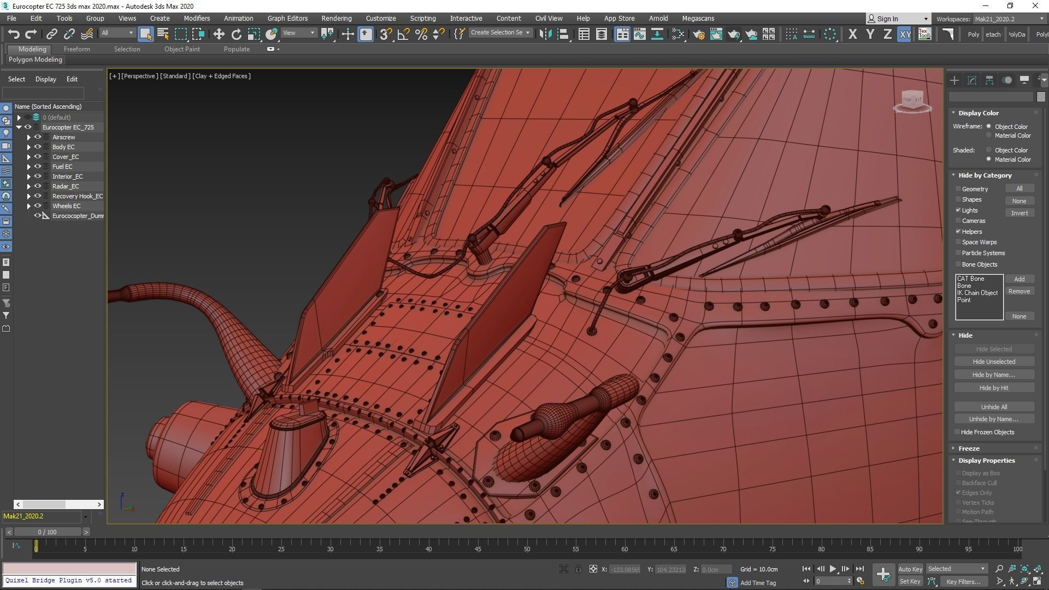Select the Move tool

(x=219, y=34)
